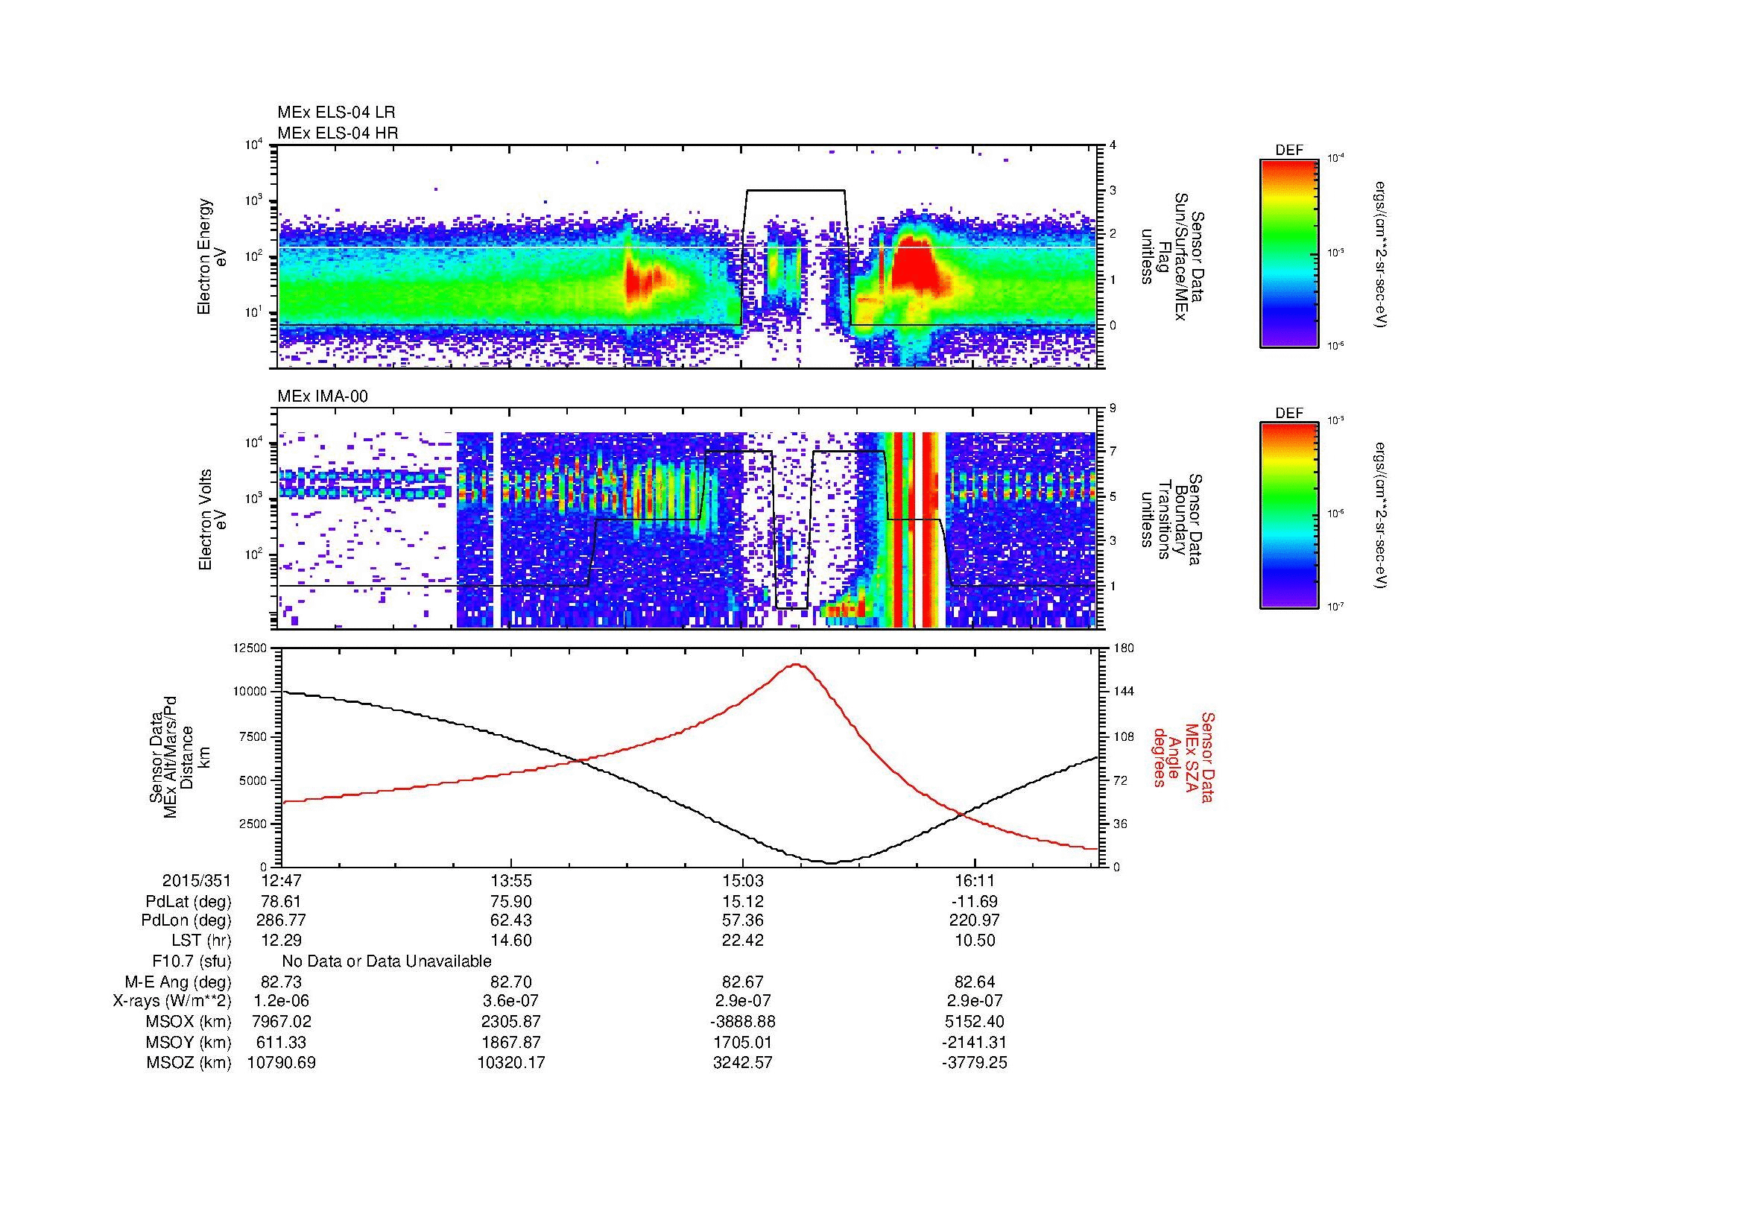Click the '180' tick on the SZA axis
1743x1232 pixels.
(1124, 648)
